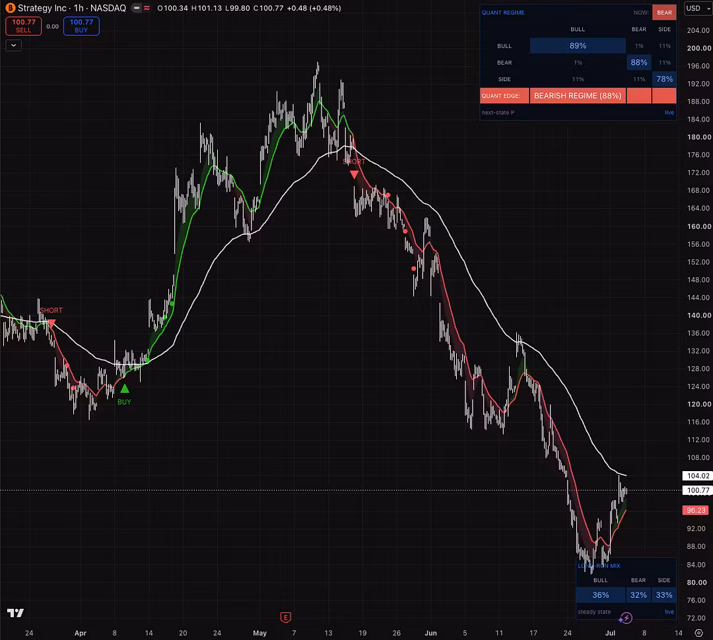Click the 100.77 SELL button
The height and width of the screenshot is (640, 713).
point(24,26)
